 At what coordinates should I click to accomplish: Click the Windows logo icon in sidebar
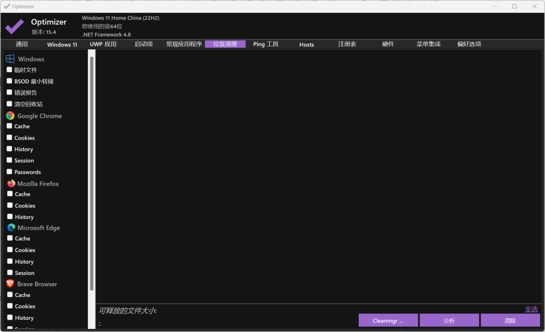10,59
